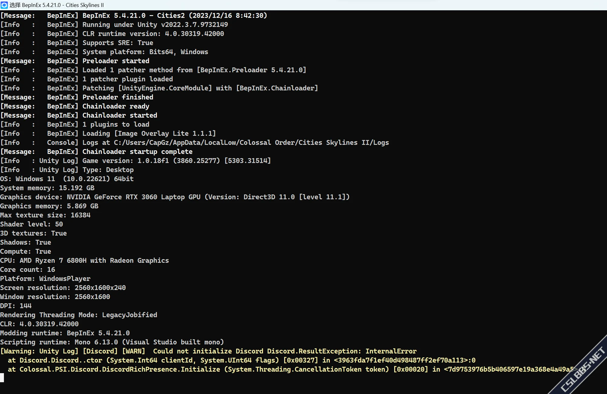The height and width of the screenshot is (394, 607).
Task: Click the line 'Graphics memory: 5.869 GB'
Action: (49, 206)
